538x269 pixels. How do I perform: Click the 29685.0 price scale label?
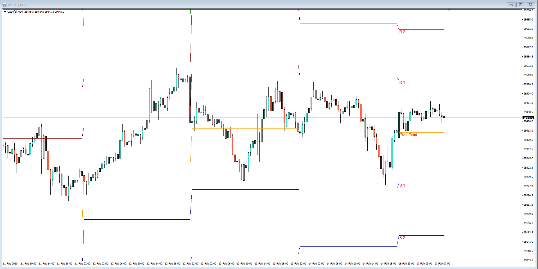click(x=528, y=20)
